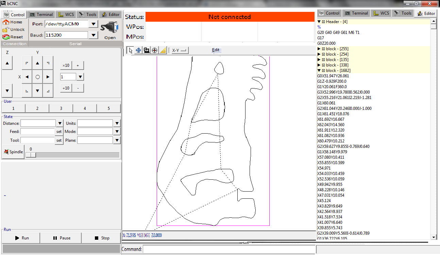Screen dimensions: 440x255
Task: Select the yellow triangle ruler tool
Action: 163,50
